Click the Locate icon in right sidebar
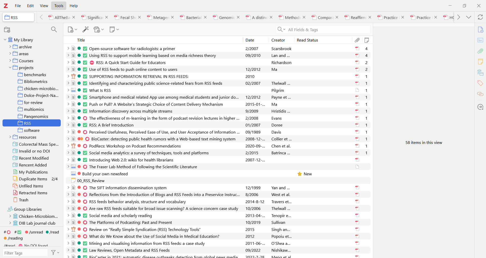This screenshot has width=486, height=258. click(x=480, y=107)
